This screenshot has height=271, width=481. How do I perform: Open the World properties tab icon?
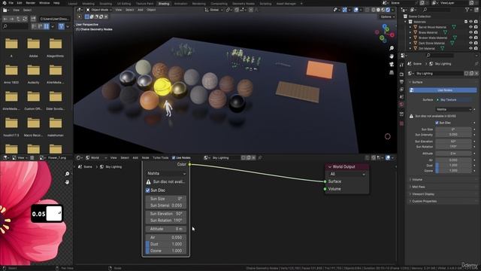[401, 105]
